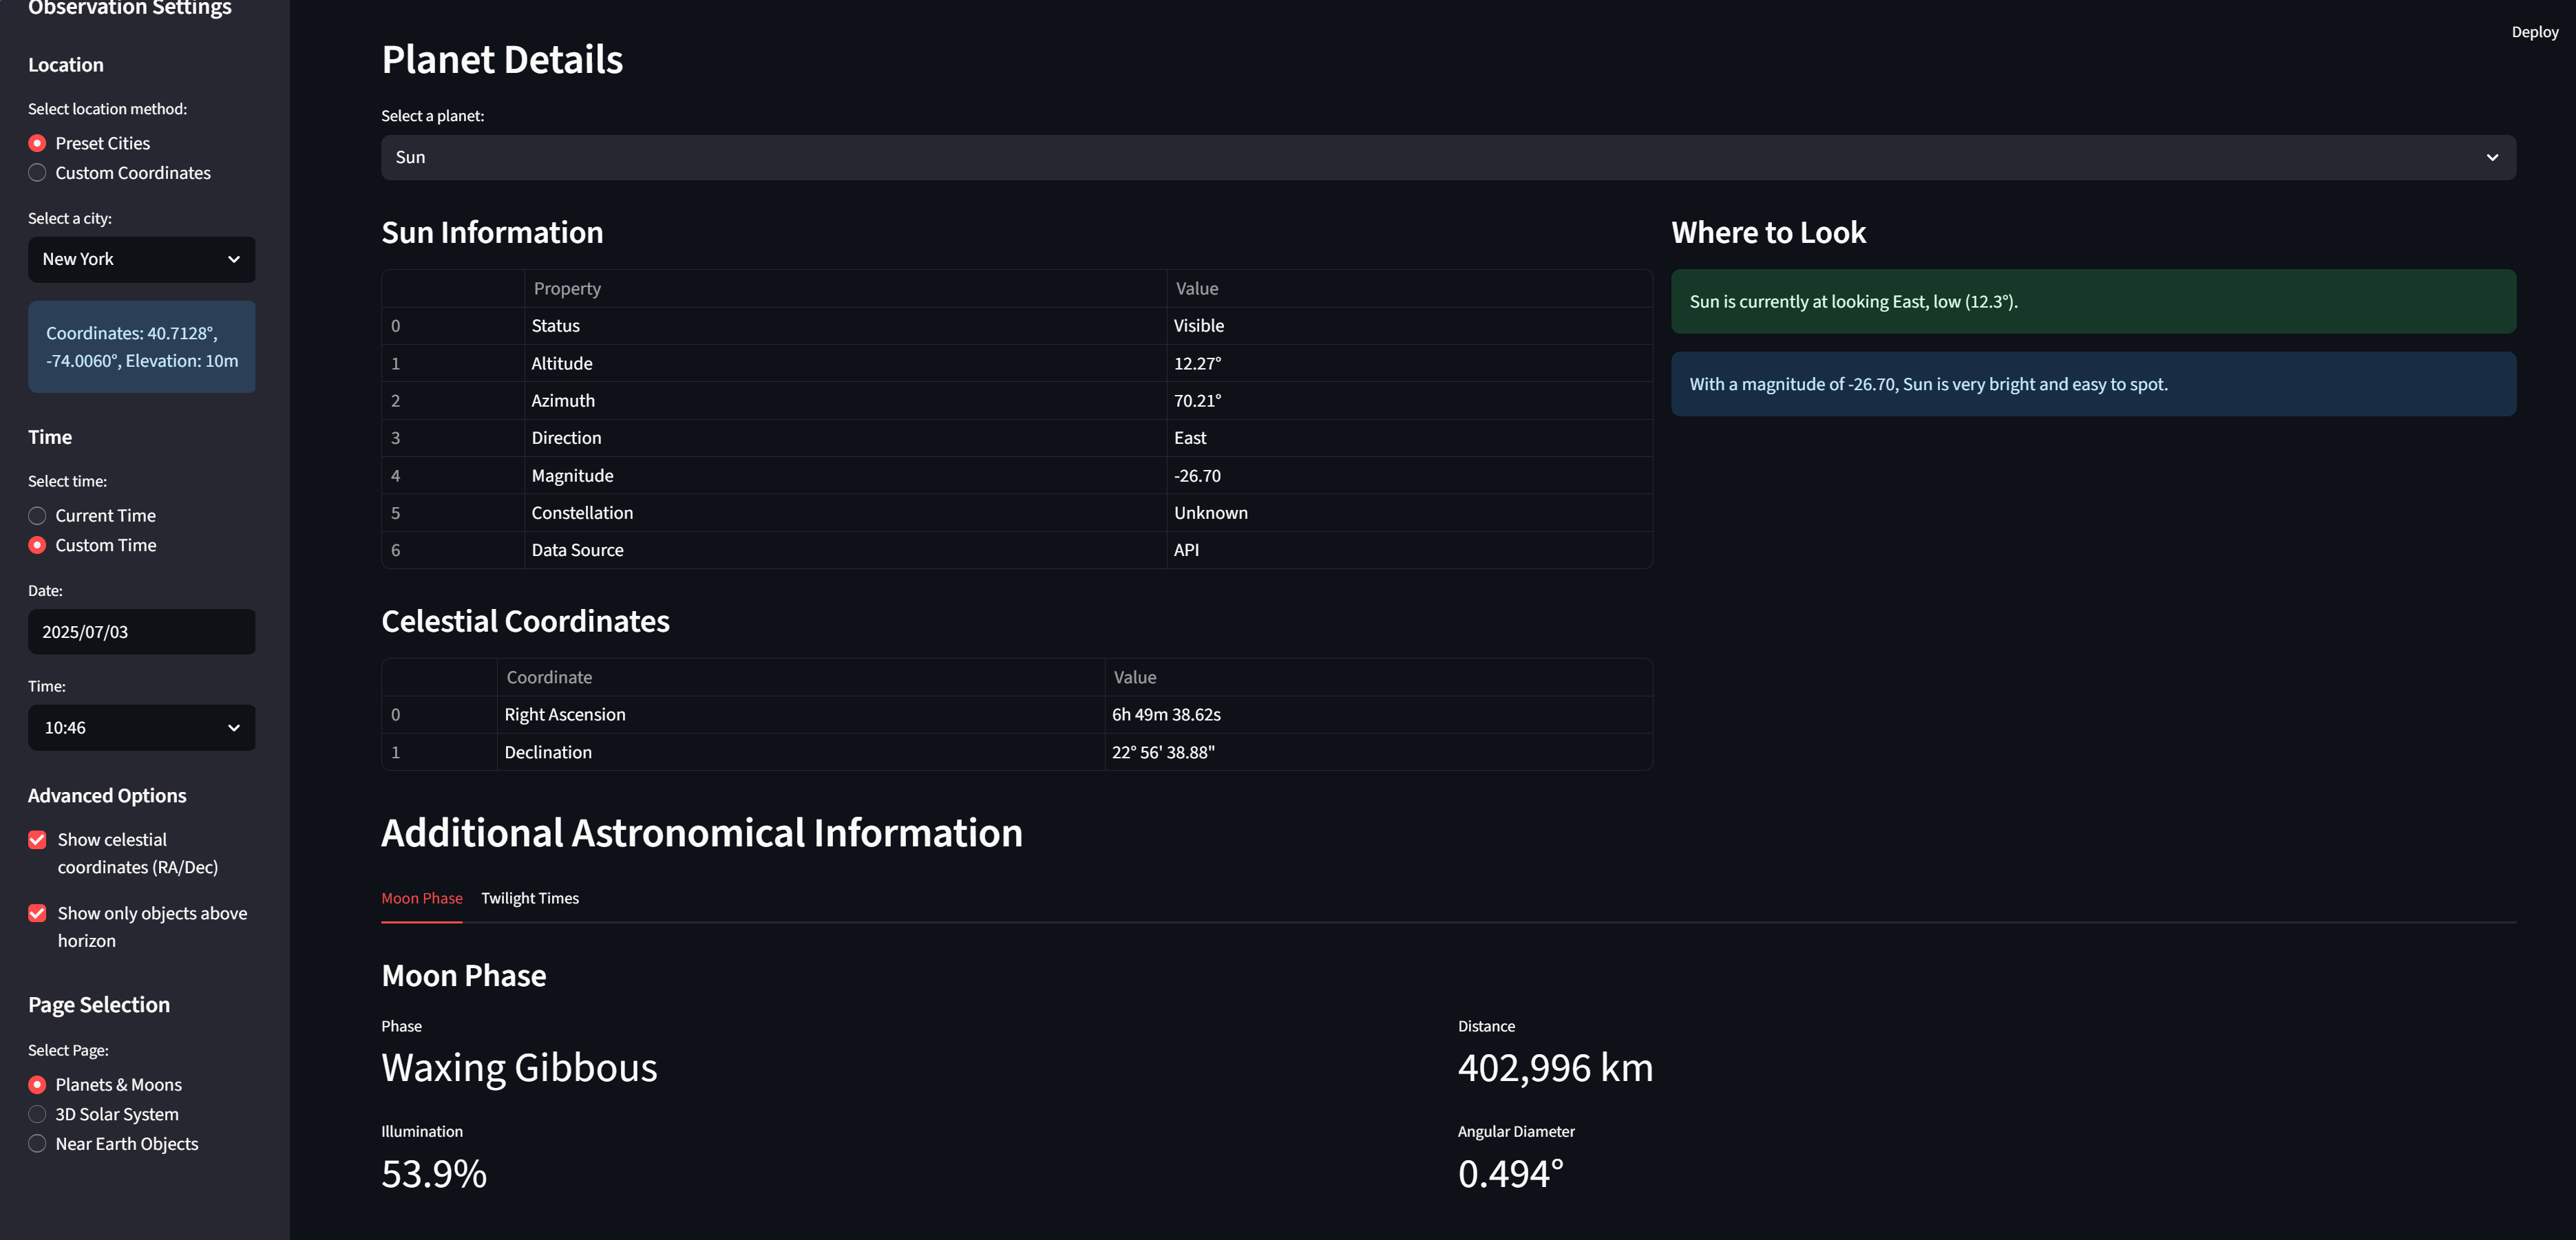2576x1240 pixels.
Task: Click the city dropdown chevron icon
Action: tap(234, 259)
